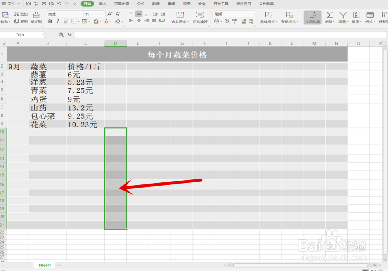Image resolution: width=388 pixels, height=271 pixels.
Task: Copy selection with the 复制 button
Action: [21, 21]
